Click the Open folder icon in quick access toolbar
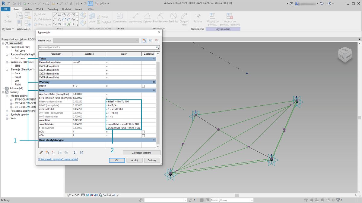Image resolution: width=362 pixels, height=203 pixels. coord(14,4)
